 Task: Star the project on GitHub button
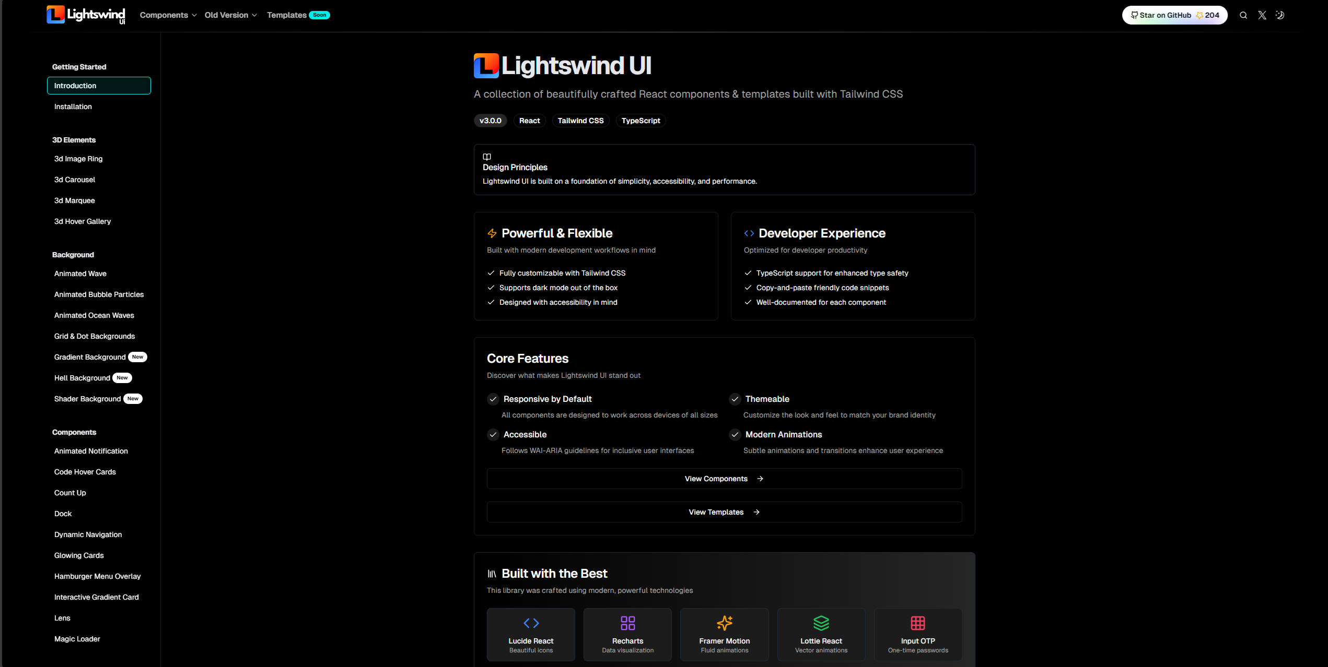tap(1175, 15)
